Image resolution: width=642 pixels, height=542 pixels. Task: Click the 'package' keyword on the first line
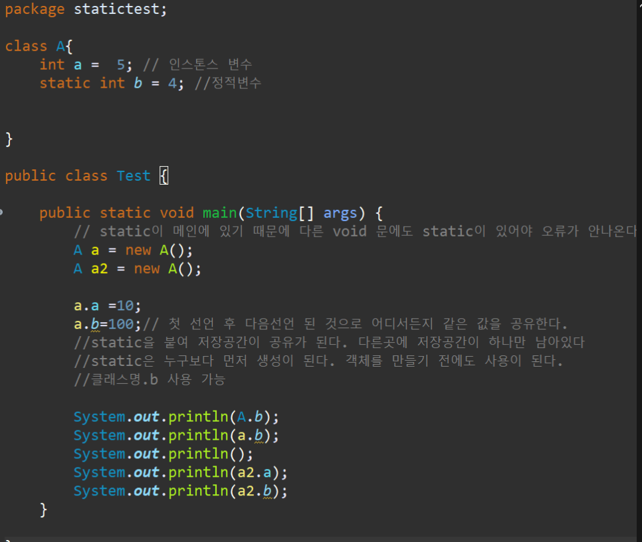point(35,10)
